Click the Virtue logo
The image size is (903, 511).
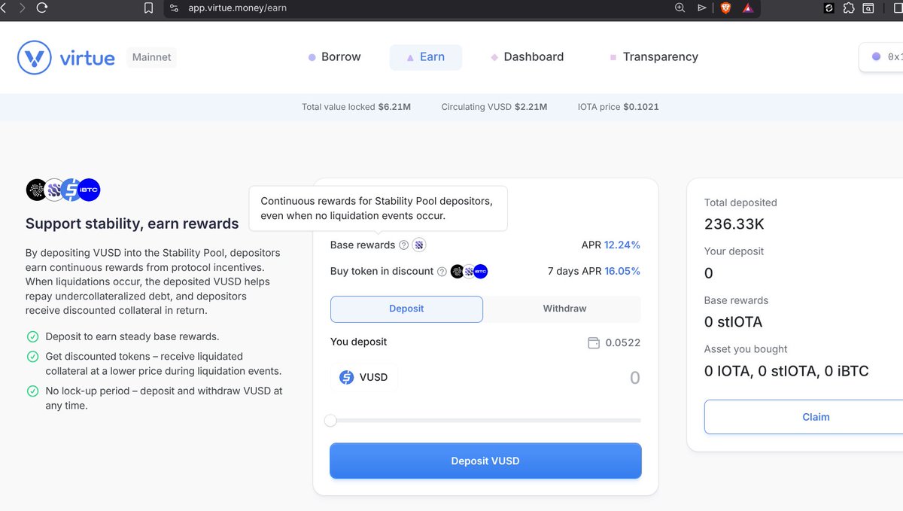[x=66, y=57]
